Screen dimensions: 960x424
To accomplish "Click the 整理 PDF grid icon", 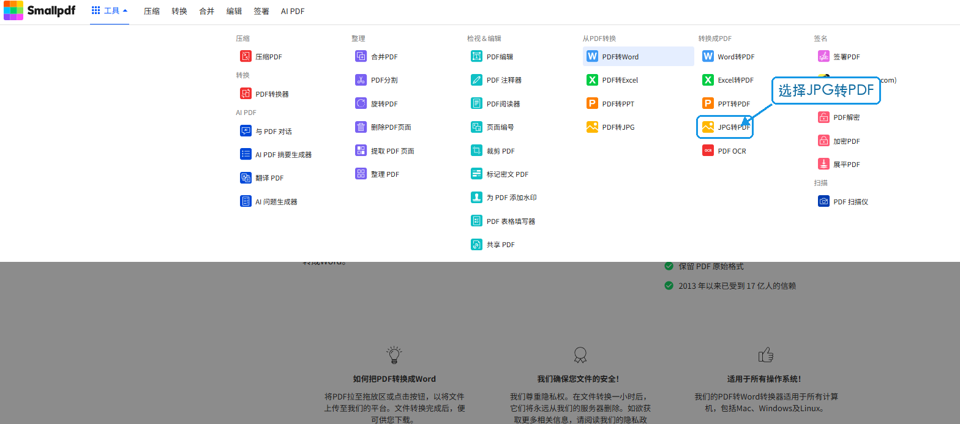I will [361, 174].
